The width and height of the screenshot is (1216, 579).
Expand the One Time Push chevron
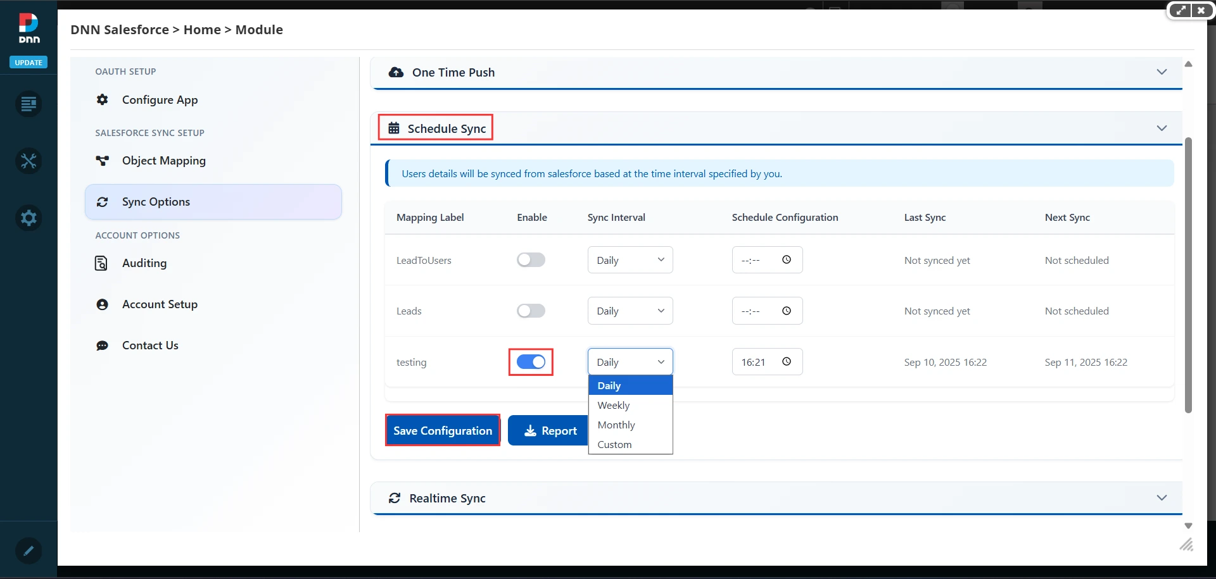[1162, 72]
